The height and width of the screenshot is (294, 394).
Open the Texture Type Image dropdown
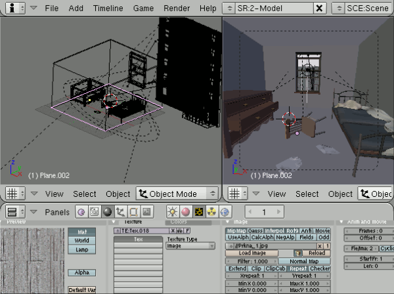190,246
